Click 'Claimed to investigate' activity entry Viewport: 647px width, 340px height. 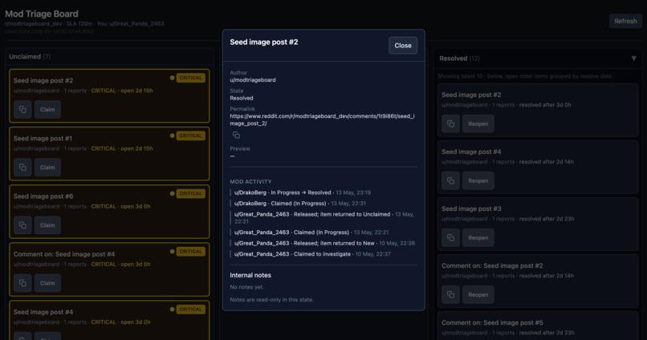(312, 254)
